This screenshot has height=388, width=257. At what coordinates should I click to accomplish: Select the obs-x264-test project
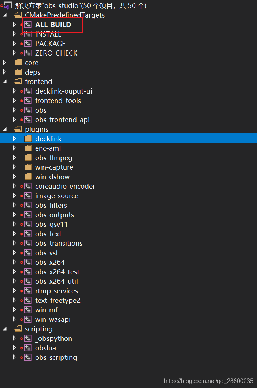(x=57, y=272)
